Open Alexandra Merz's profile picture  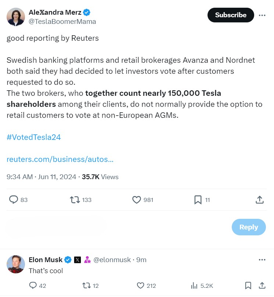[16, 17]
